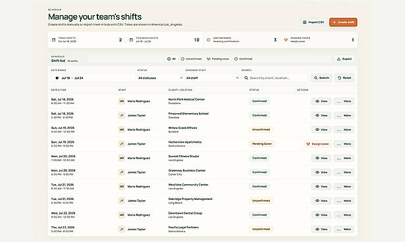The image size is (405, 242).
Task: Open More menu for Sunset Fitness Studio
Action: [344, 158]
